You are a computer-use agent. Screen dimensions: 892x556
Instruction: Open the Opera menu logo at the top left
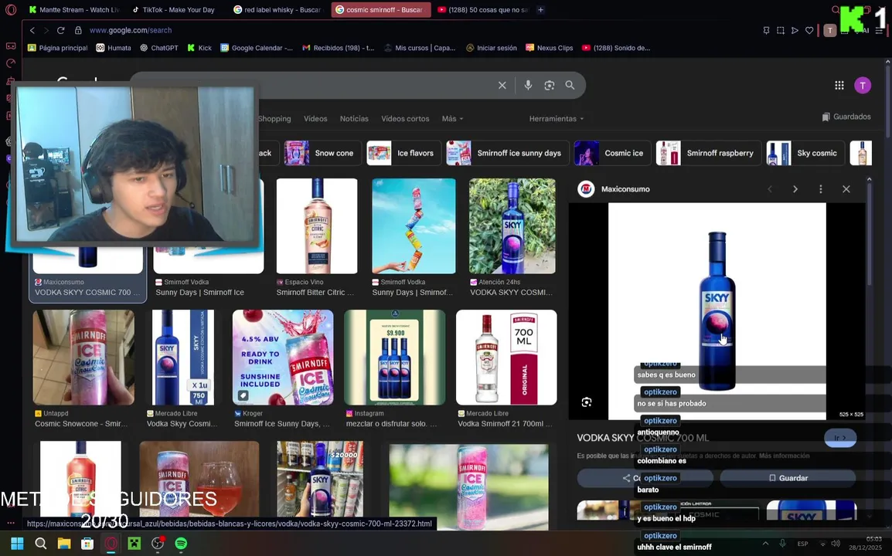[11, 10]
